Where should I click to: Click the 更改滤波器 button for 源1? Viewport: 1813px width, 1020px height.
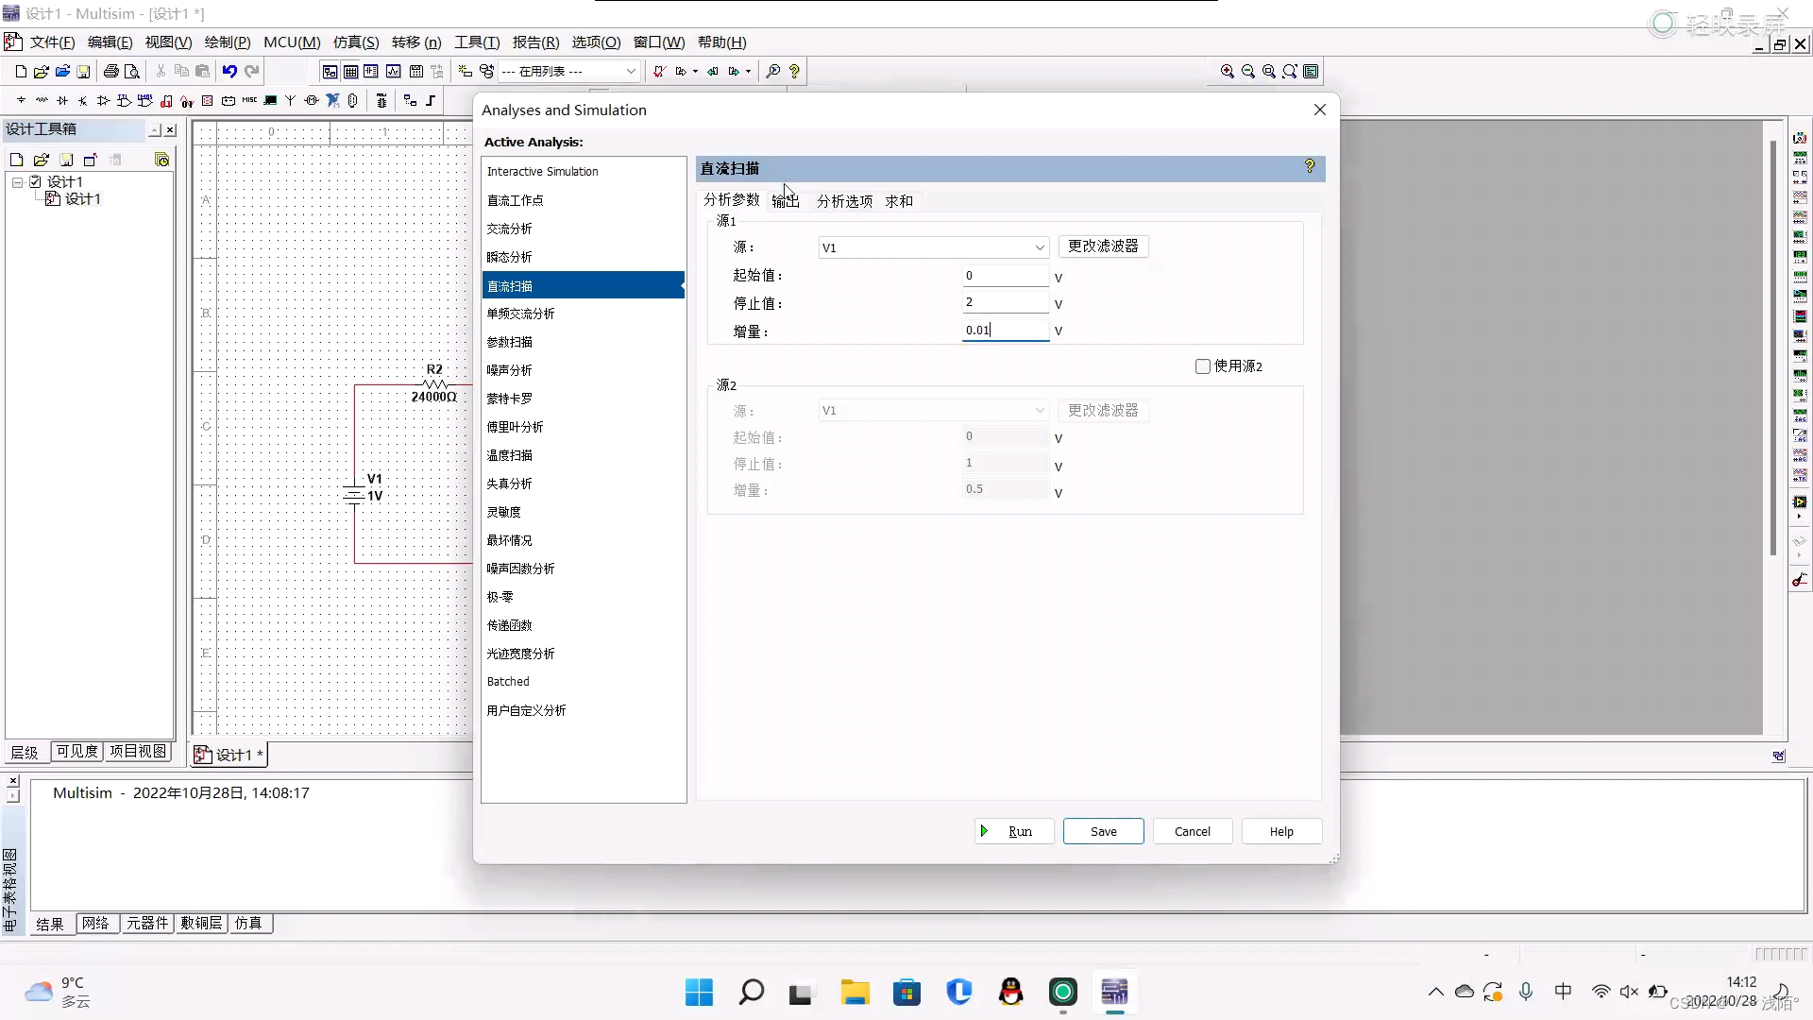1103,246
